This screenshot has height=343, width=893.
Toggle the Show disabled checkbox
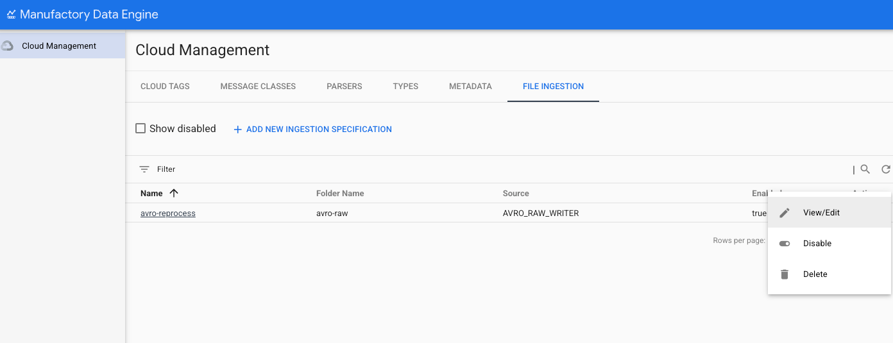click(140, 129)
